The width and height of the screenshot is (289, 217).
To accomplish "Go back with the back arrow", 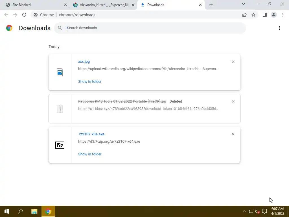I will click(6, 15).
